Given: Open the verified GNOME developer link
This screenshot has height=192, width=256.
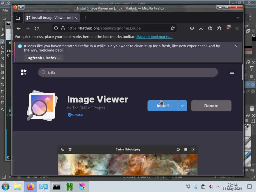Looking at the screenshot, I should 75,115.
